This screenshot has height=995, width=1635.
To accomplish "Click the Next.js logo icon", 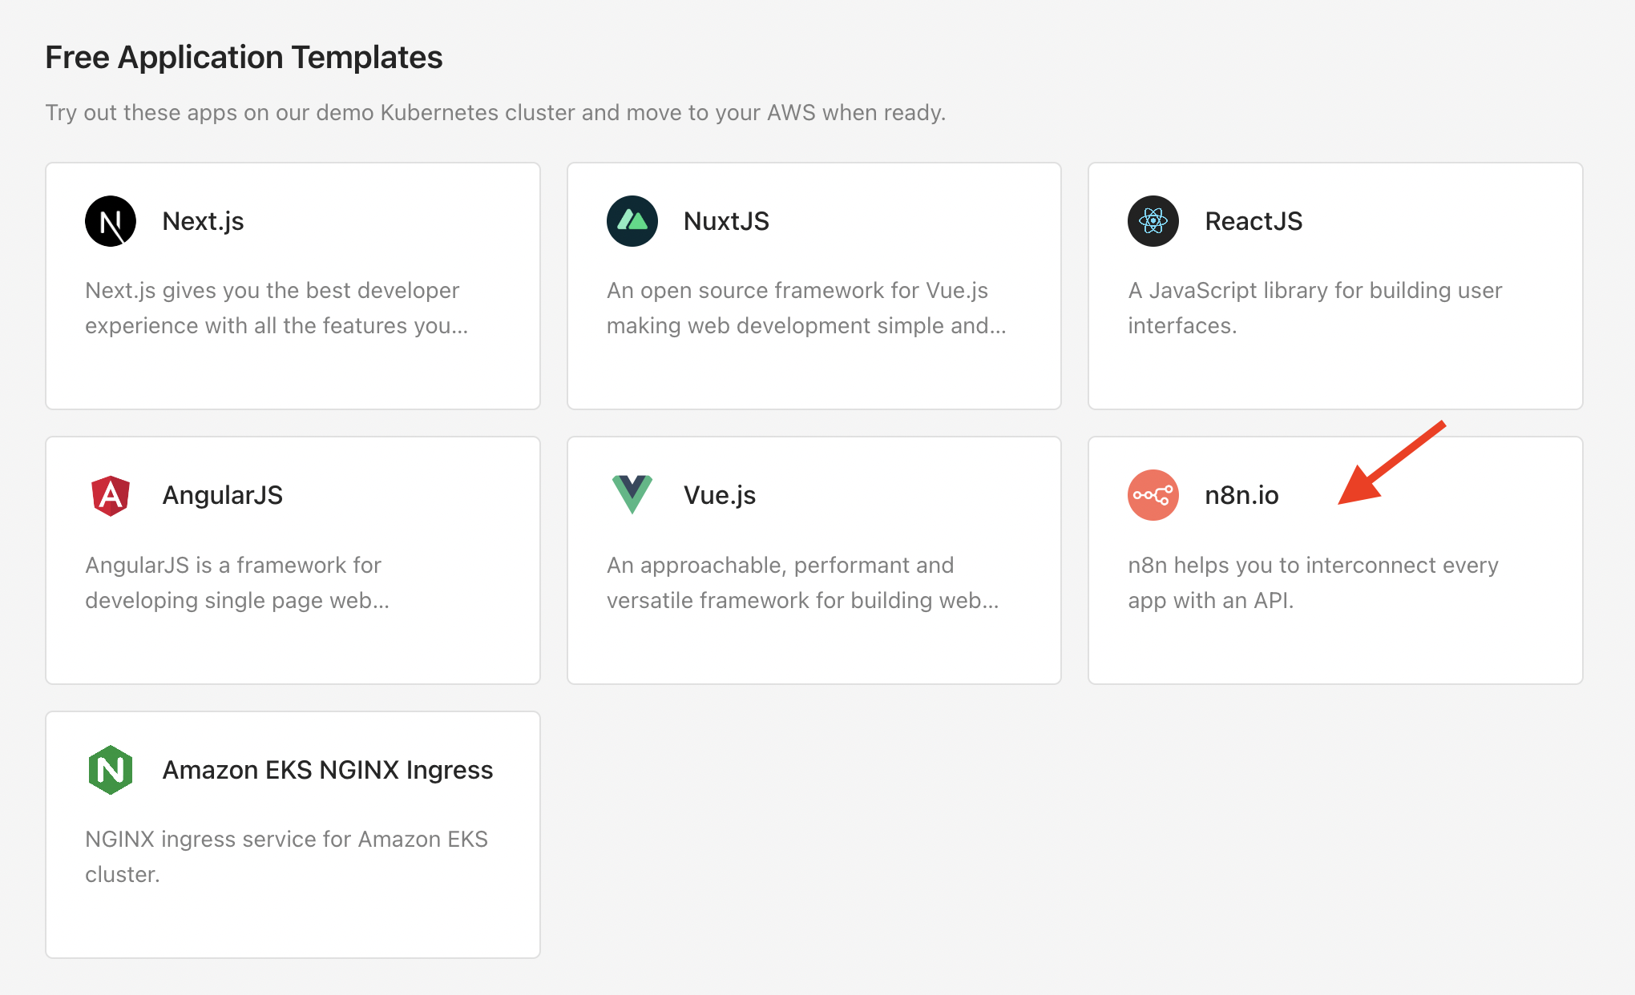I will 111,221.
